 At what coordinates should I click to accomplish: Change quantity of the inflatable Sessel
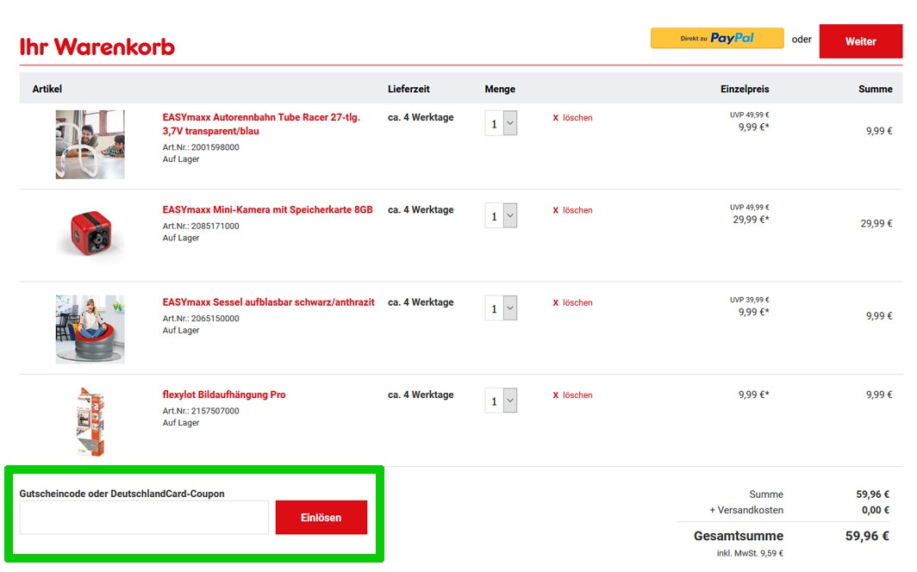(x=501, y=308)
